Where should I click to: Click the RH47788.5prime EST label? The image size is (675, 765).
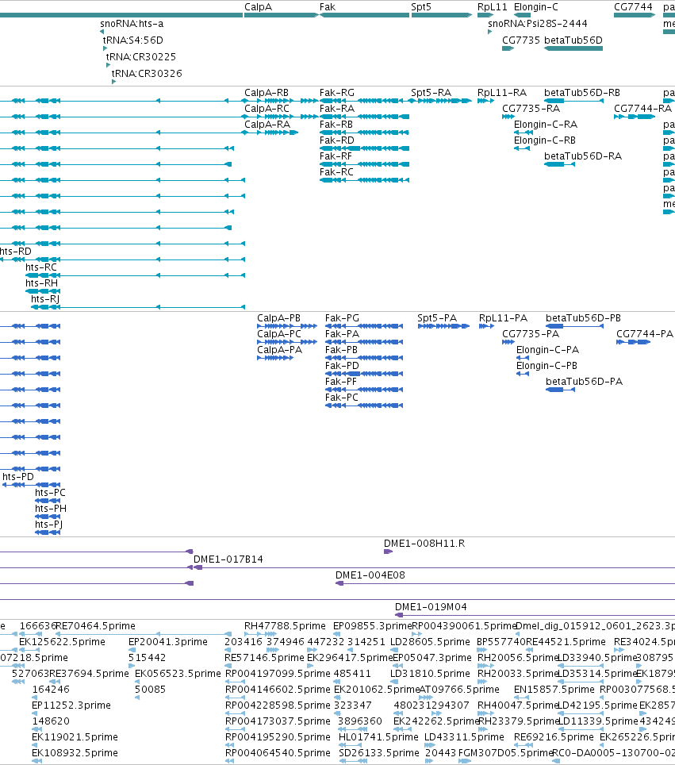pos(285,626)
